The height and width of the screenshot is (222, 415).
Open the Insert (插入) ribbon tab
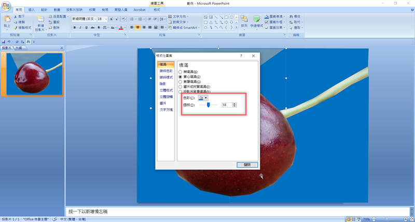(x=32, y=10)
